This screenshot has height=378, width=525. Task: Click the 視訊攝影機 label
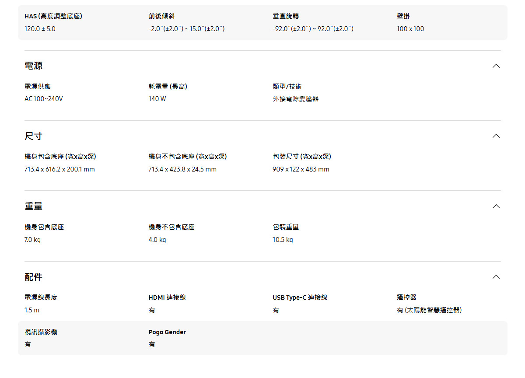(x=41, y=332)
